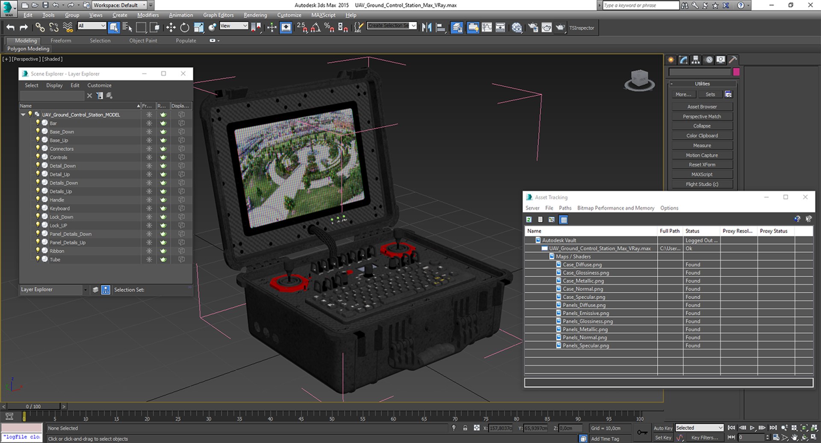
Task: Click the Mirror tool icon
Action: coord(426,28)
